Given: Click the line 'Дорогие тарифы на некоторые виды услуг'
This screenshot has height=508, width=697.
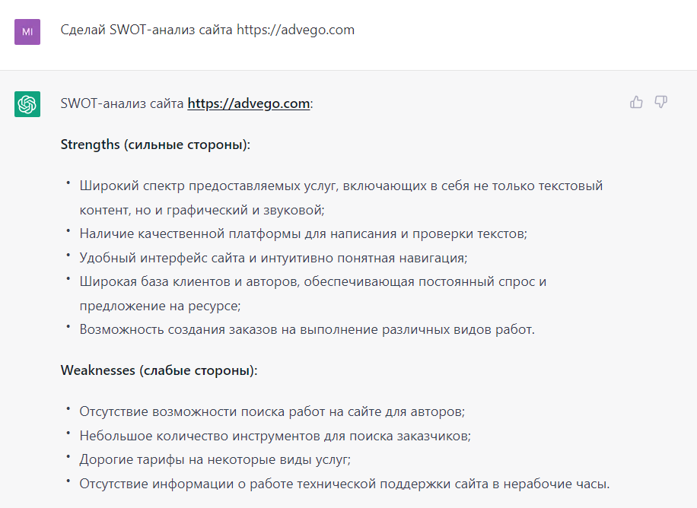Looking at the screenshot, I should pyautogui.click(x=215, y=459).
